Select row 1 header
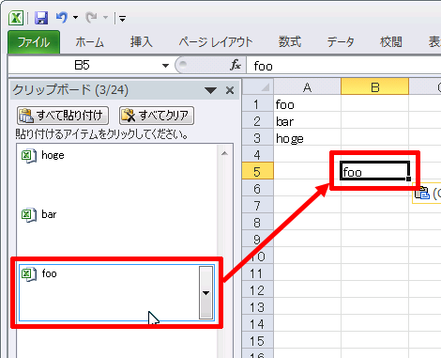441x358 pixels. (x=258, y=104)
